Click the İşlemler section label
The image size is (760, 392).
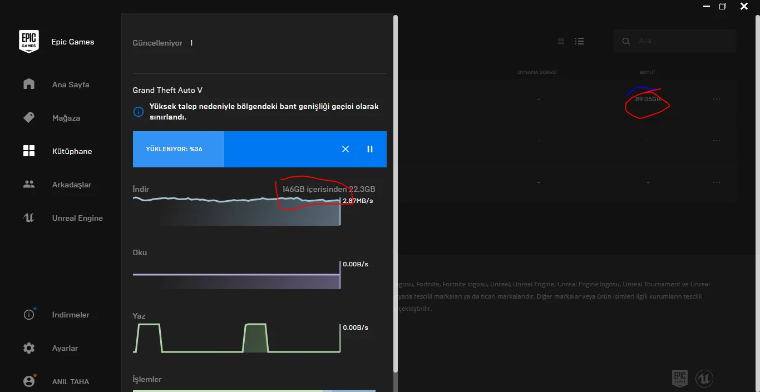[147, 379]
